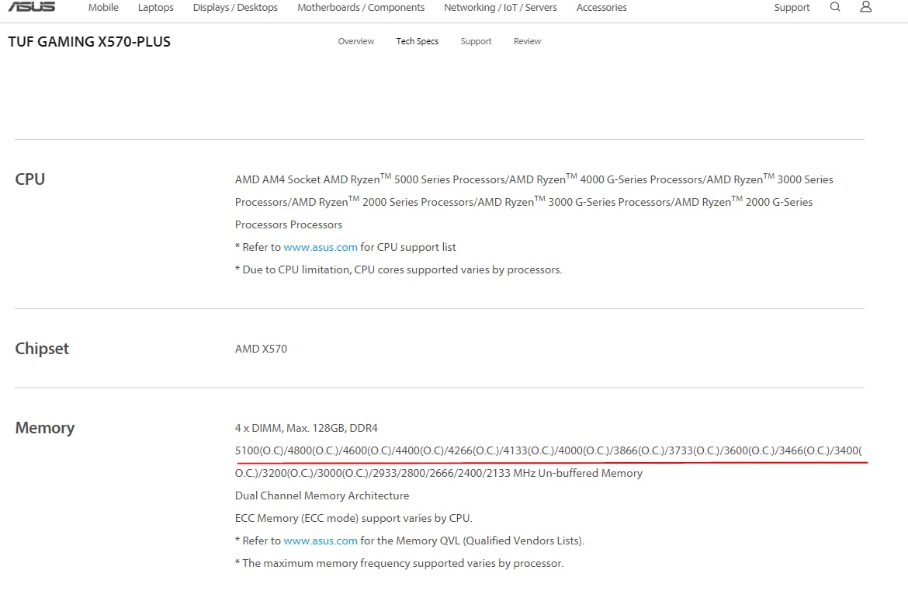
Task: Click the CPU section heading
Action: 30,179
